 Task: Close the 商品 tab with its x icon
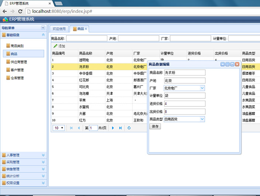[86, 29]
